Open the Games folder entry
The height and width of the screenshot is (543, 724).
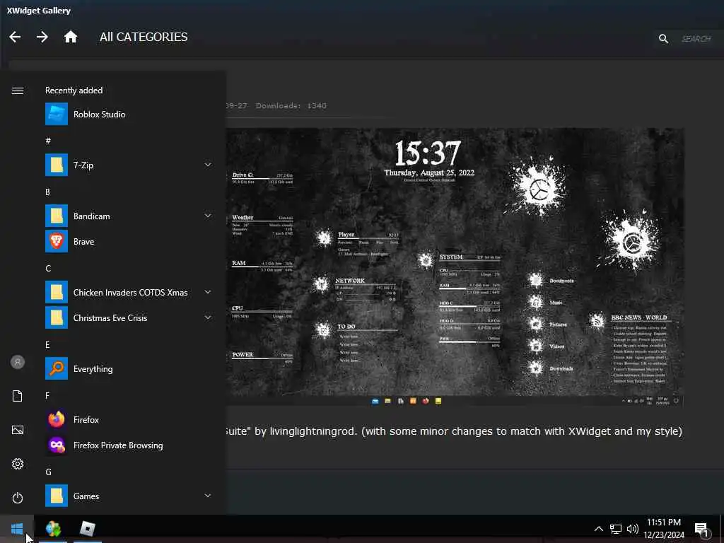pyautogui.click(x=127, y=496)
